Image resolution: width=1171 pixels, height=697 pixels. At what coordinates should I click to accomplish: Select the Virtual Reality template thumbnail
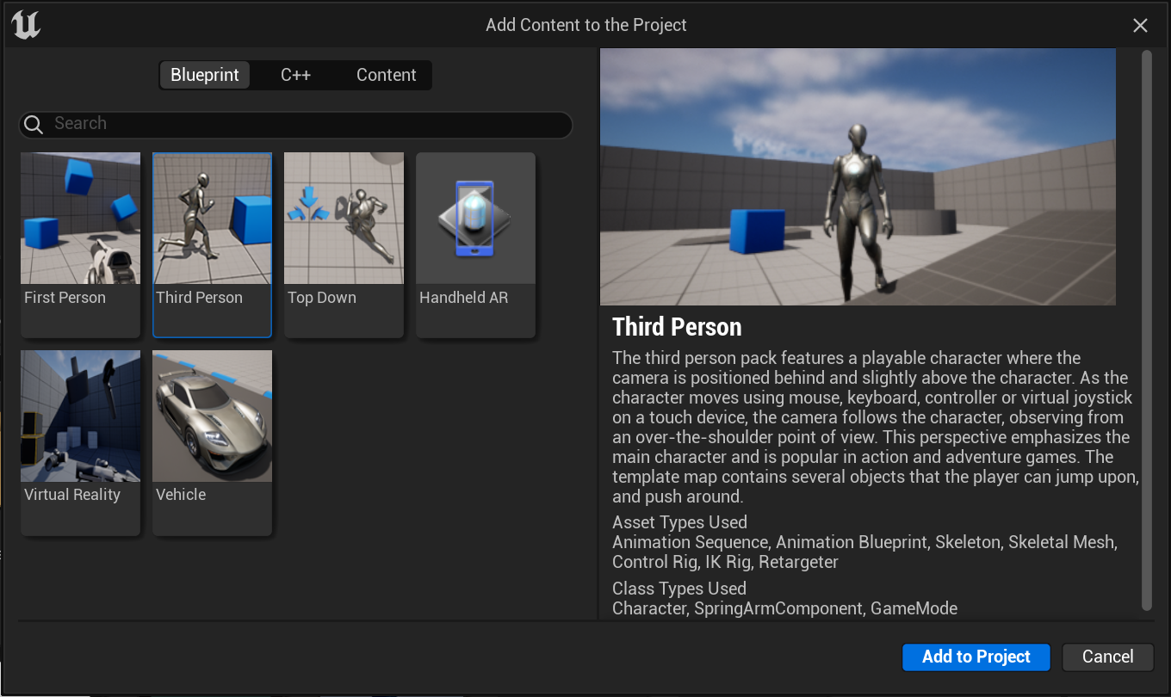[81, 416]
